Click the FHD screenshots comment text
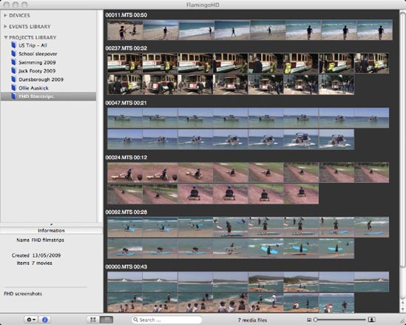This screenshot has height=325, width=406. [23, 294]
